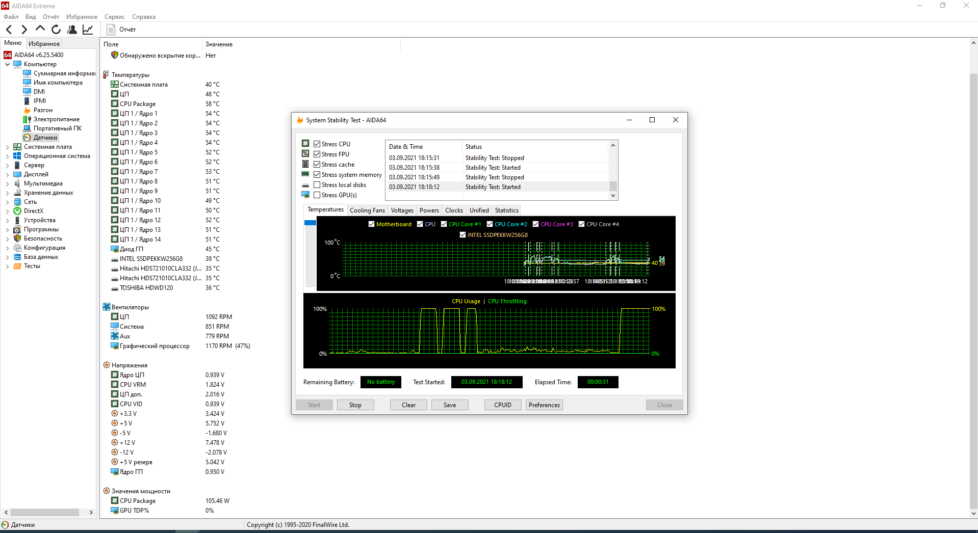This screenshot has height=533, width=978.
Task: Open the graph toolbar icon
Action: (88, 30)
